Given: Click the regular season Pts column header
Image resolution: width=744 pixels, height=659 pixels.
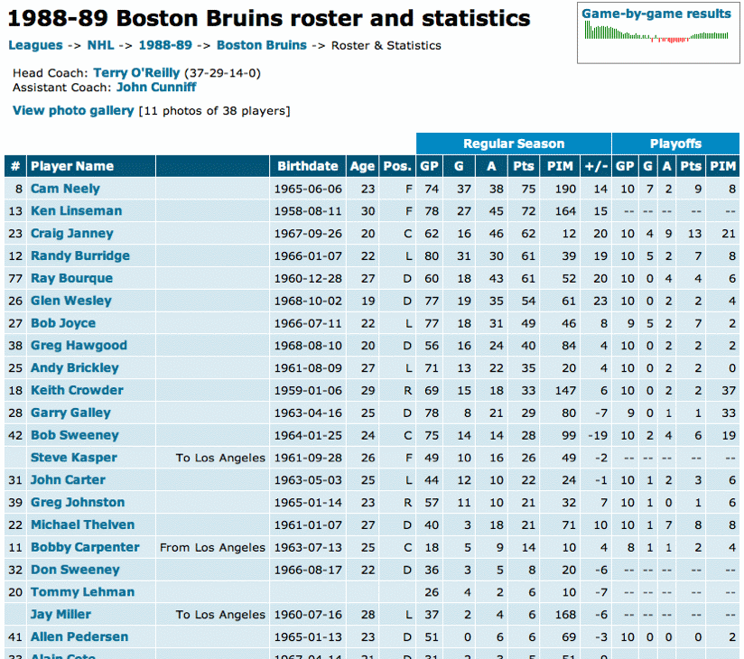Looking at the screenshot, I should coord(524,166).
